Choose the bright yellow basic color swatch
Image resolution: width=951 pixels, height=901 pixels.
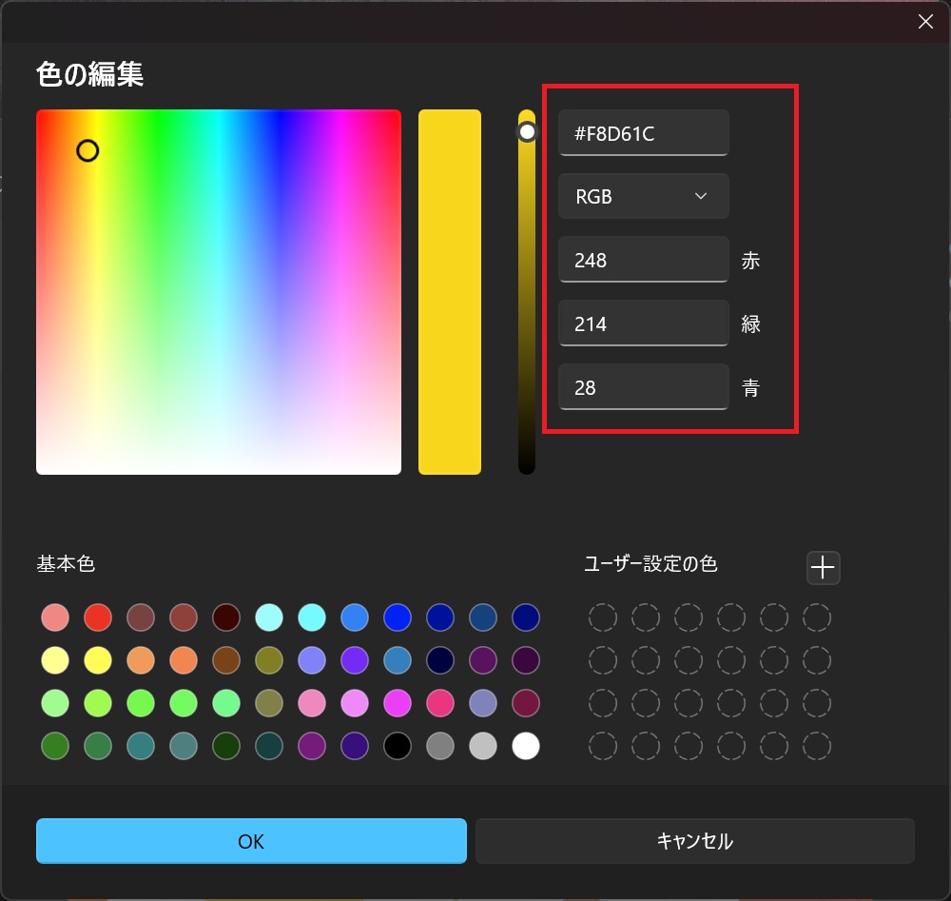pyautogui.click(x=98, y=660)
